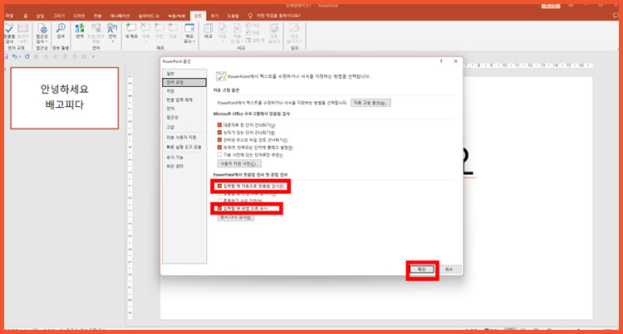Select General (일반) in options sidebar

(x=184, y=74)
